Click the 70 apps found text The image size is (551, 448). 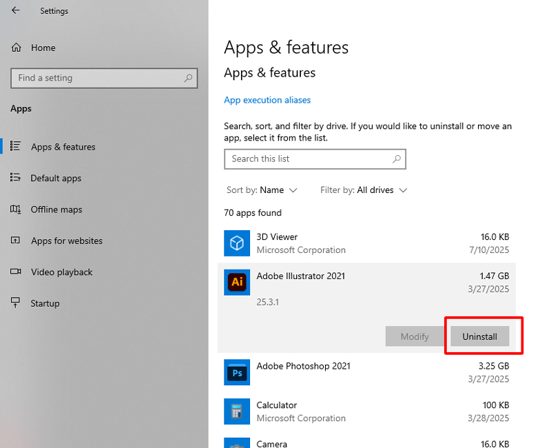253,213
